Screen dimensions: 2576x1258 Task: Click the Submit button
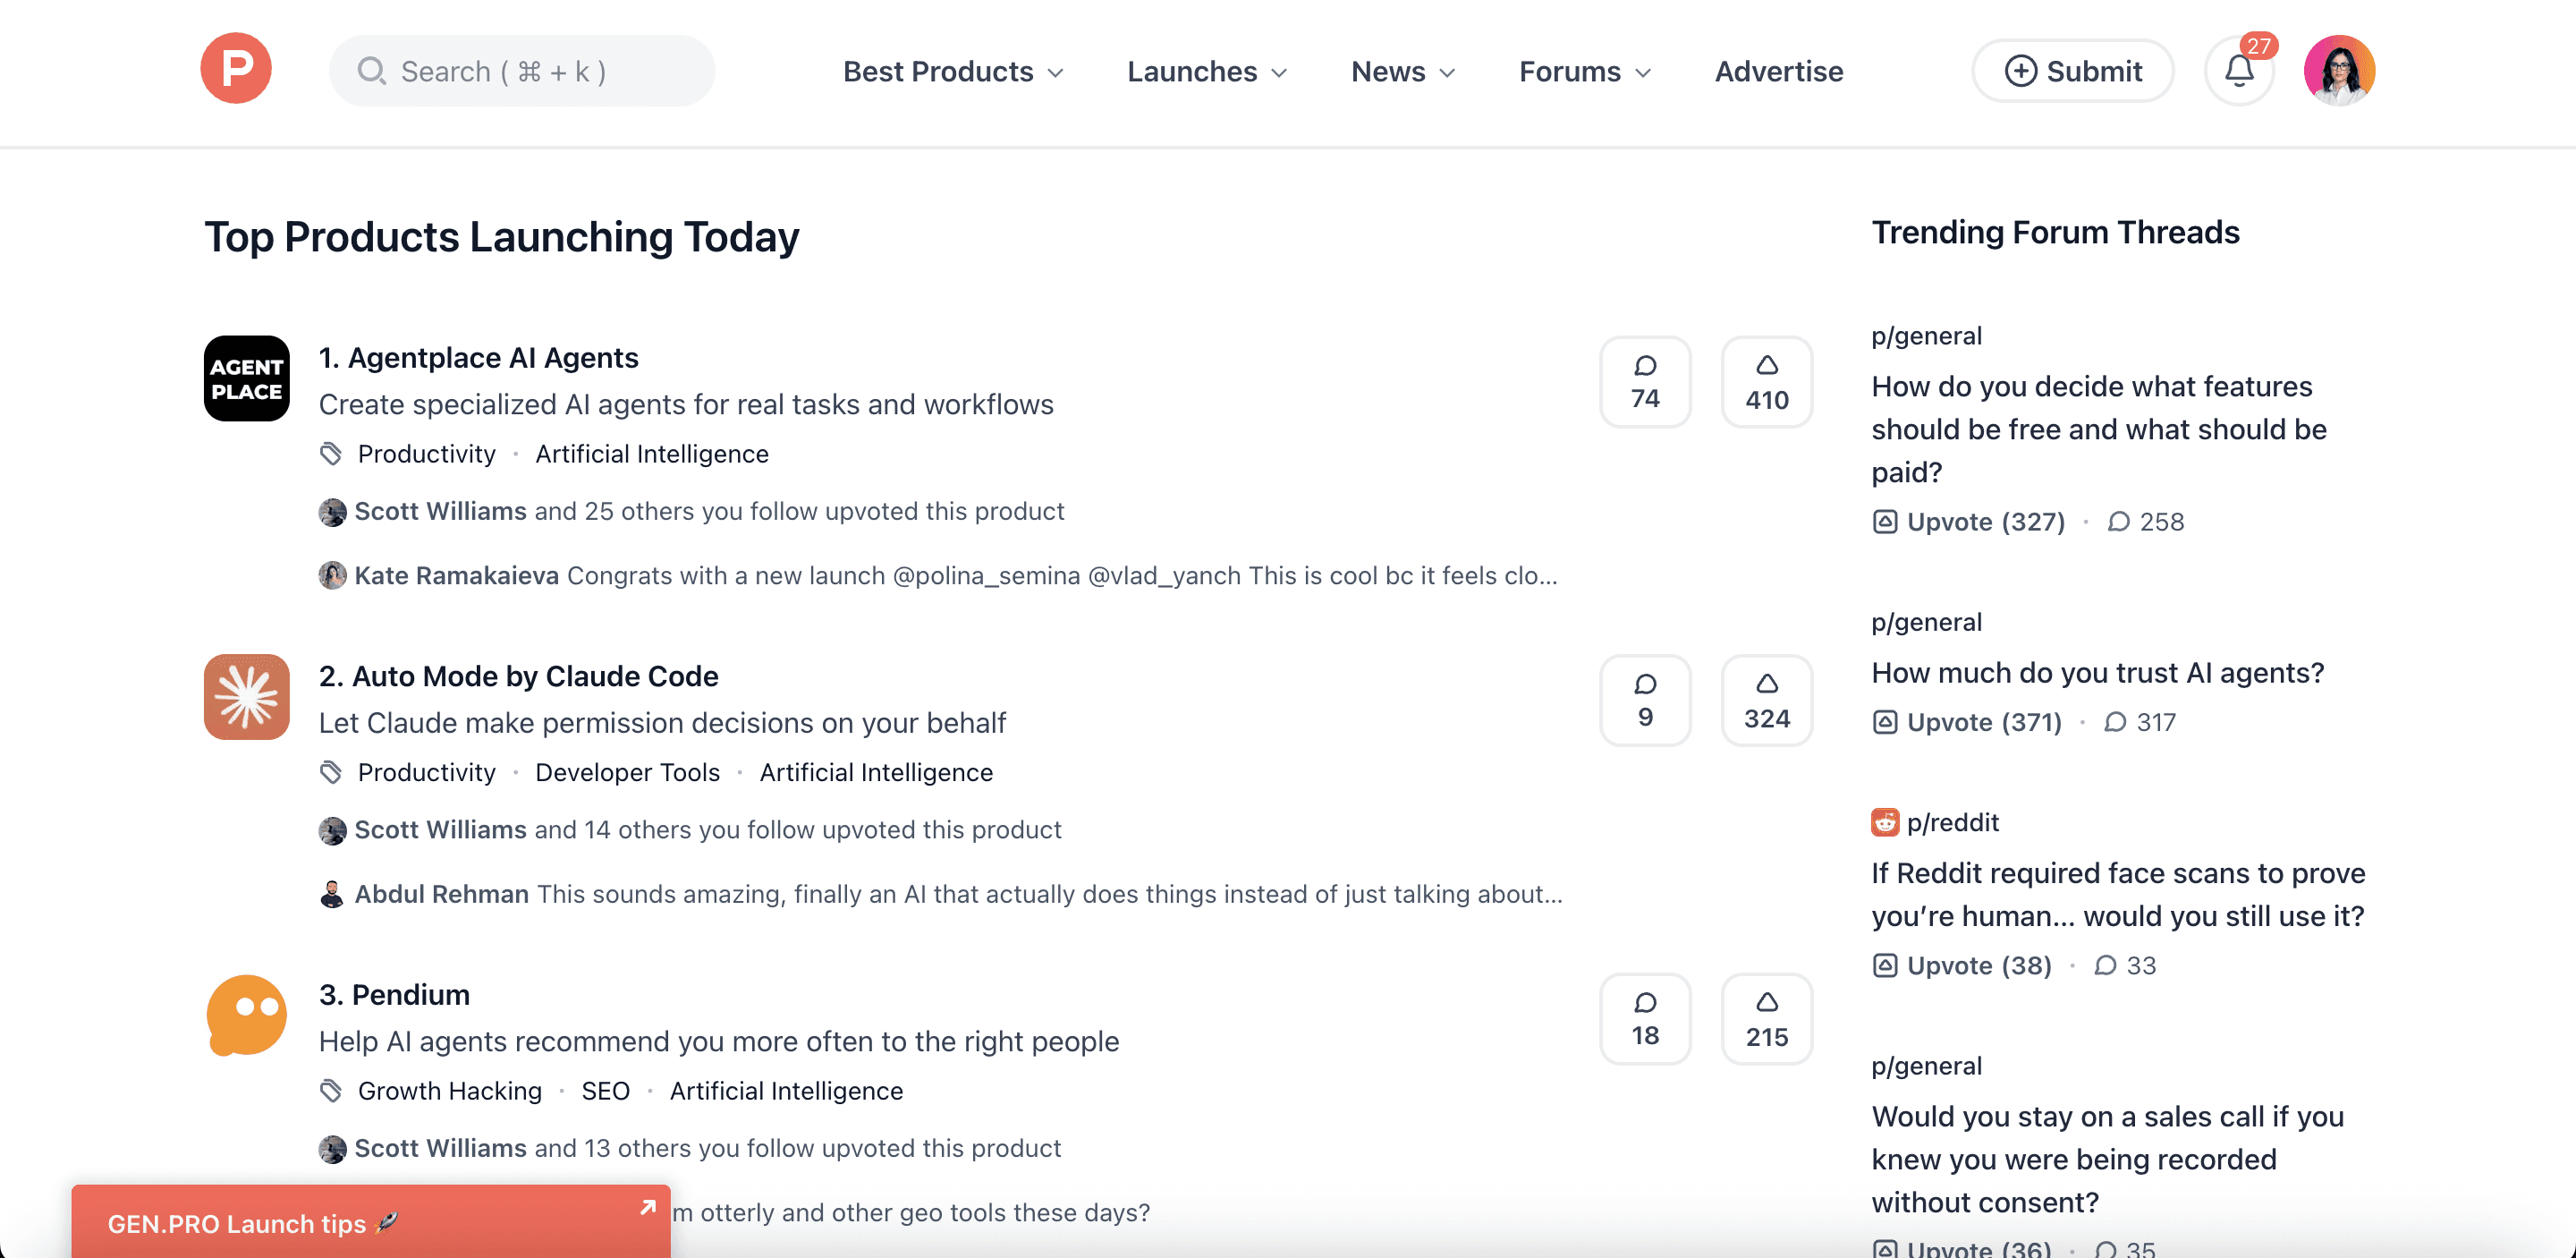(2072, 70)
